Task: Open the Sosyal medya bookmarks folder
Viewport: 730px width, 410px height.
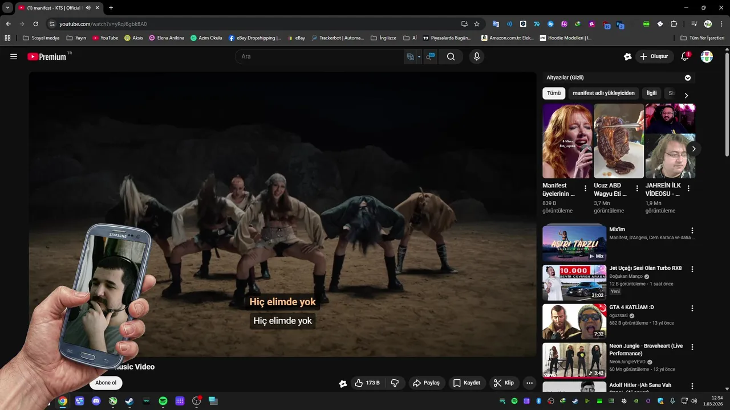Action: click(41, 38)
